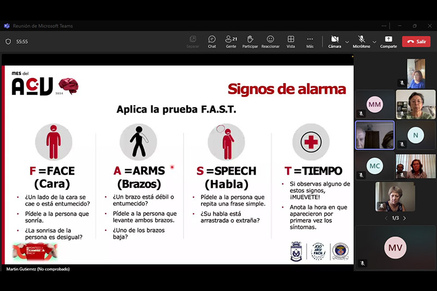Click the red shirt campaign banner image
This screenshot has height=291, width=437.
click(x=35, y=252)
